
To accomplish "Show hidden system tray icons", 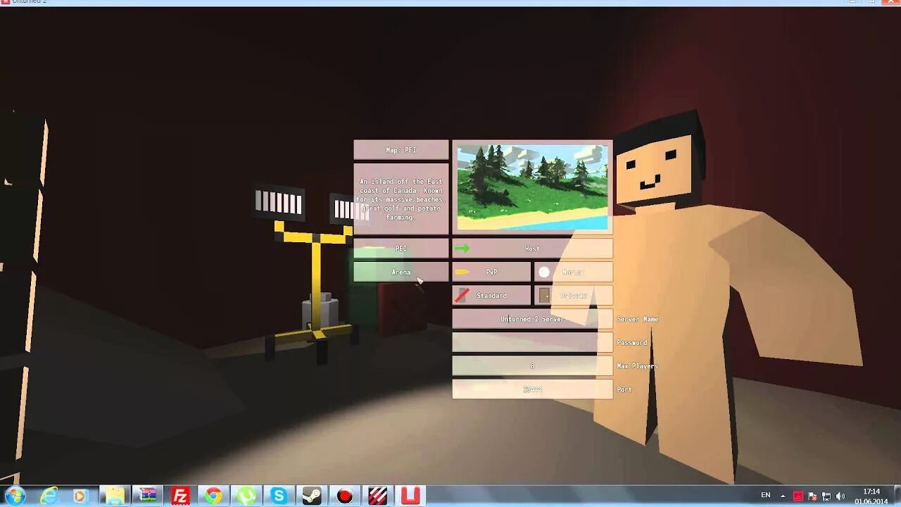I will pyautogui.click(x=783, y=496).
